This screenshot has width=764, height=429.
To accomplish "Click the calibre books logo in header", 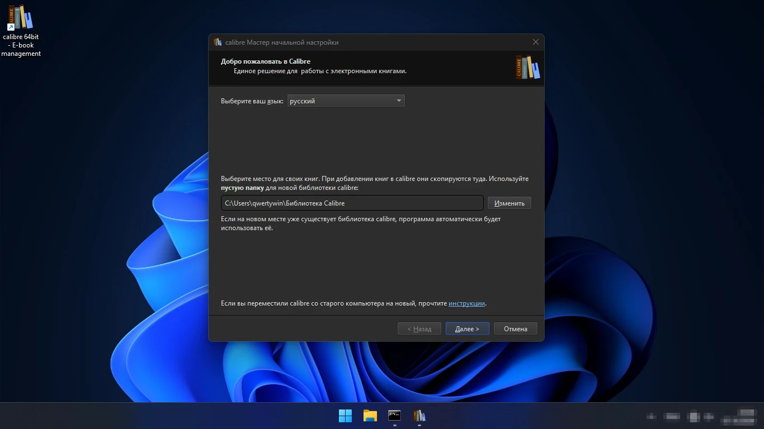I will (x=527, y=68).
